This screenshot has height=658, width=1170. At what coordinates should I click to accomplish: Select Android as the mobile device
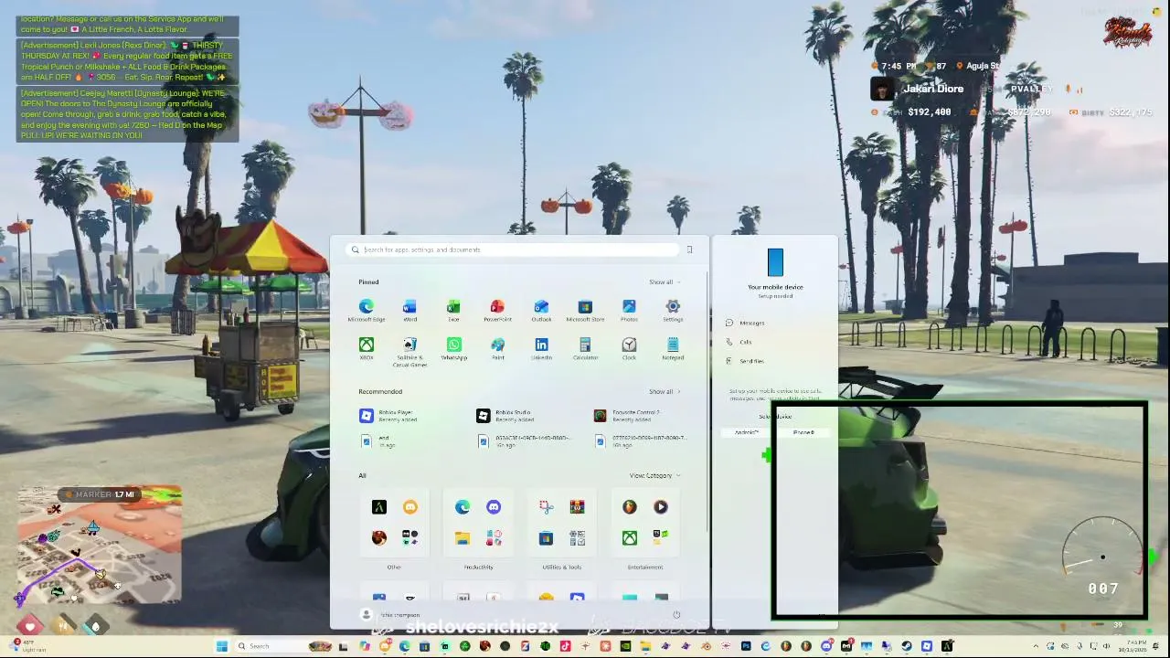747,432
